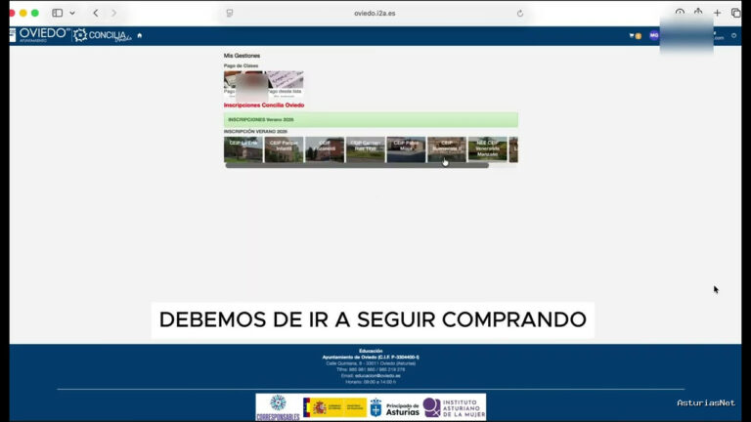Click the 'INSCRIPCIÓN VERANO' section label
Viewport: 751px width, 422px height.
click(255, 131)
